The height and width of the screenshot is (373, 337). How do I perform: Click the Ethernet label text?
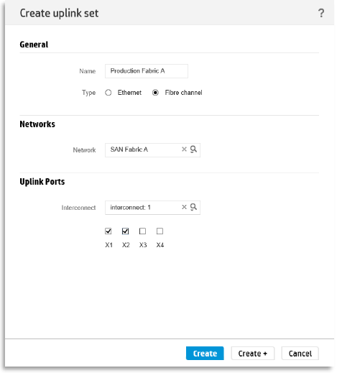pos(129,93)
